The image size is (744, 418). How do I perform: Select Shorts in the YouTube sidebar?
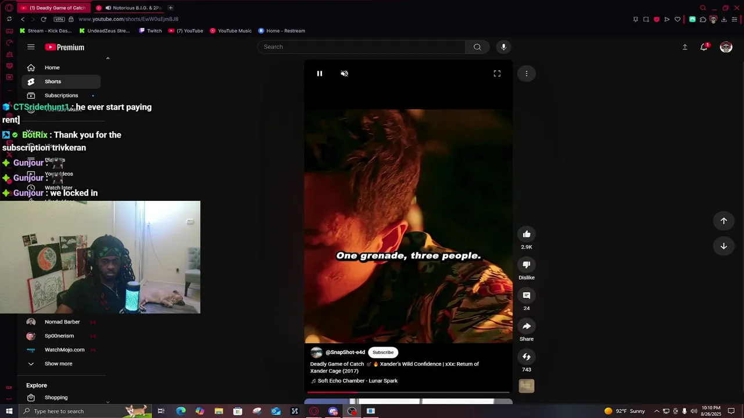point(61,81)
